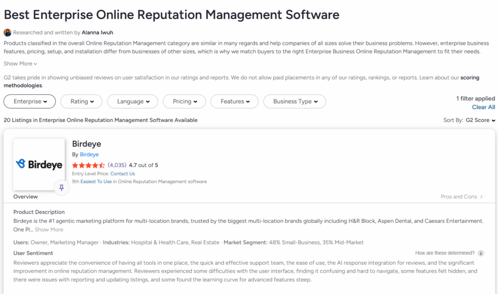Click the '4.7 out of 5' rating text
The width and height of the screenshot is (498, 294).
[143, 165]
